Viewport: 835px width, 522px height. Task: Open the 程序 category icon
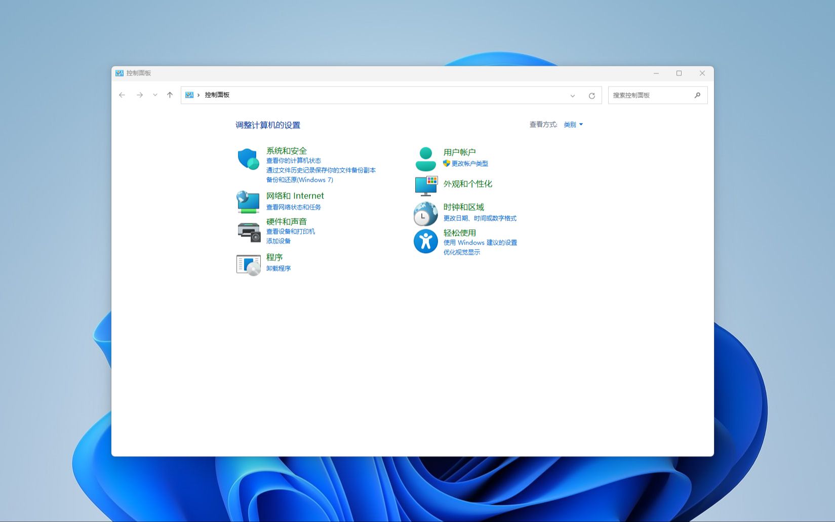tap(249, 265)
